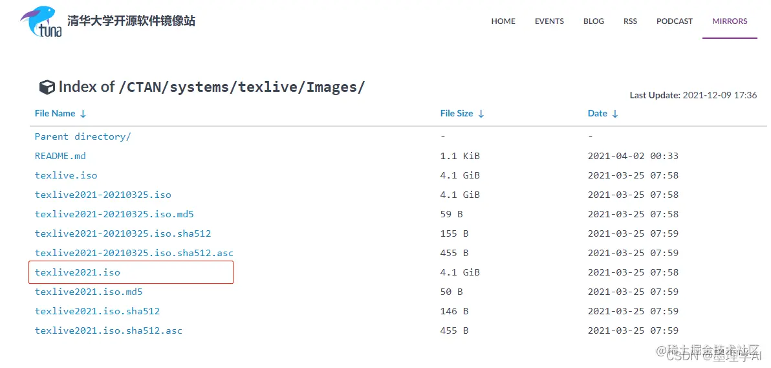Go to Parent directory/
This screenshot has width=771, height=368.
coord(83,136)
